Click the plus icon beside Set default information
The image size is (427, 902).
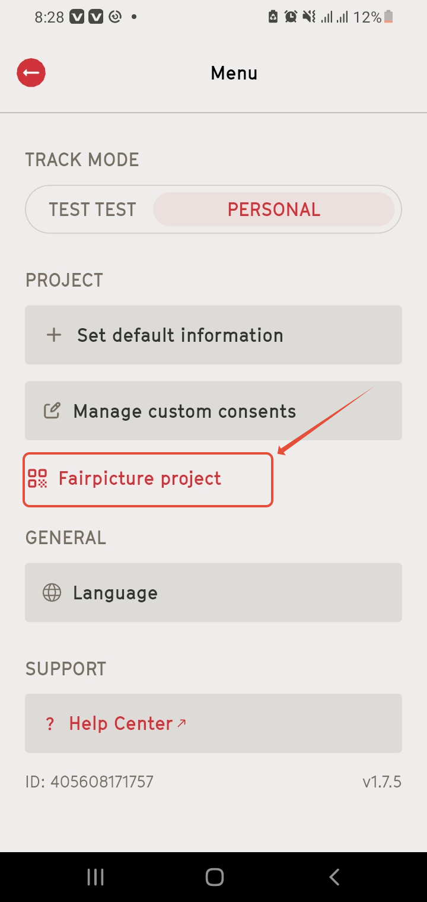(x=54, y=335)
